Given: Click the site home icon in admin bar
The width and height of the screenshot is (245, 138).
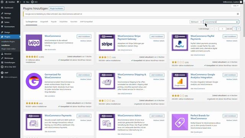Looking at the screenshot, I should (7, 2).
